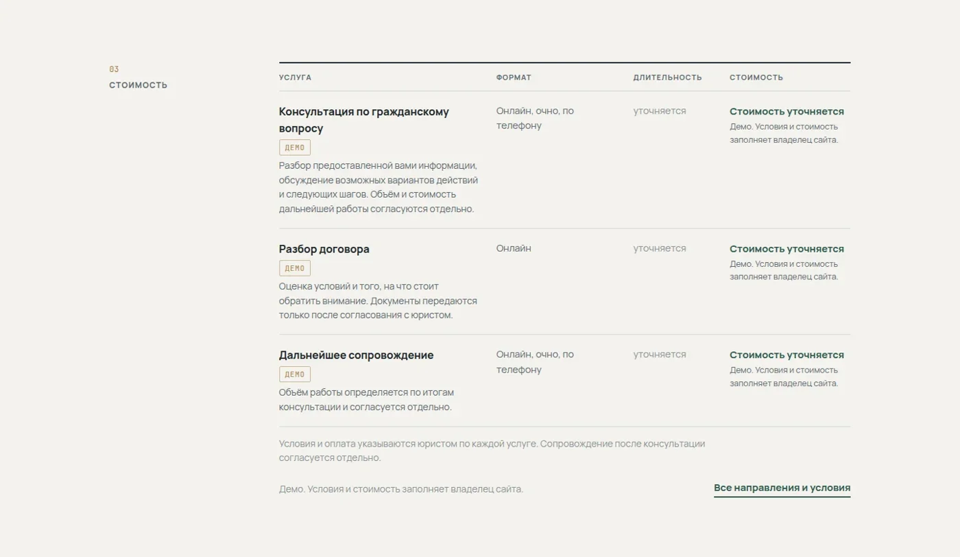Click 'Стоимость уточняется' in the 'Разбор договора' row
The width and height of the screenshot is (960, 557).
click(787, 249)
